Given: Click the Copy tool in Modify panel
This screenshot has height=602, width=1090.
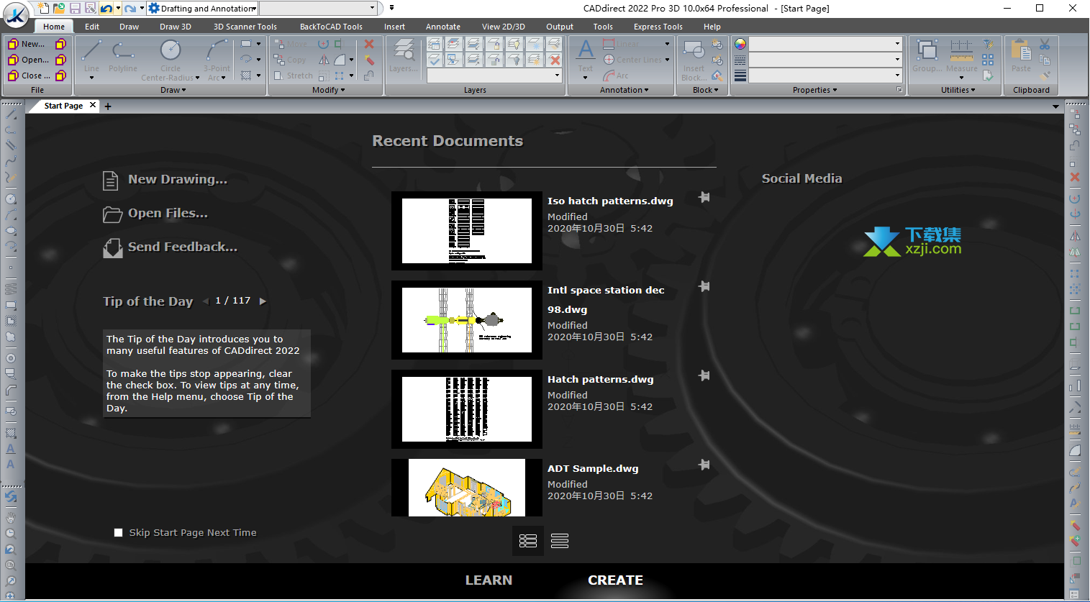Looking at the screenshot, I should click(291, 60).
